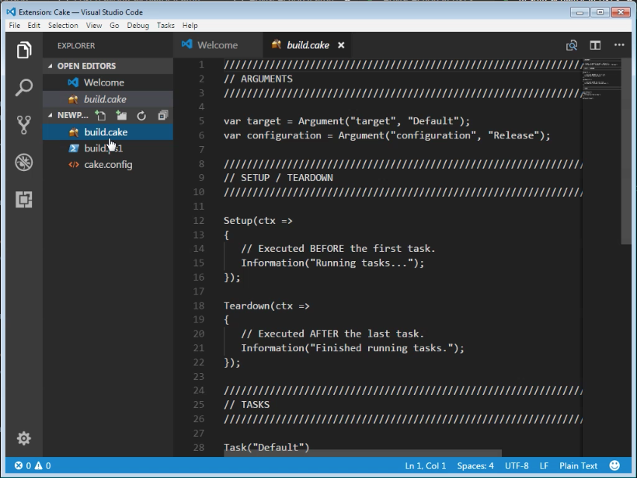Open the editor More Actions ellipsis
637x478 pixels.
point(619,45)
